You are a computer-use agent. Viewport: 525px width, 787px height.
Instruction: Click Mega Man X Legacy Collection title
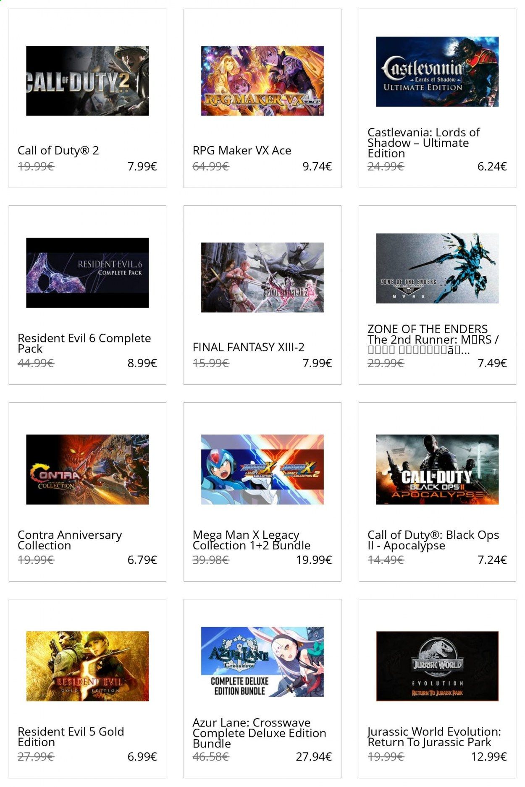pyautogui.click(x=252, y=540)
